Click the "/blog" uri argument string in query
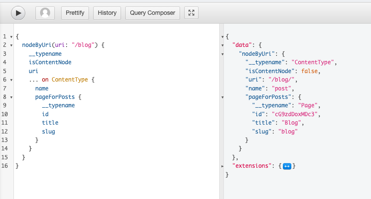 coord(83,45)
